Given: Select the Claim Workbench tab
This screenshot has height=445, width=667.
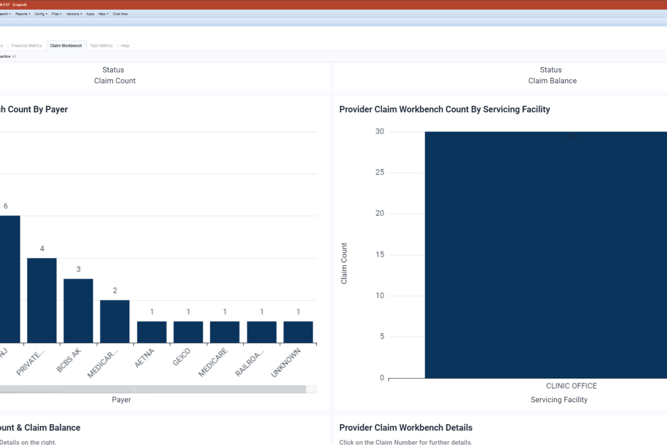Looking at the screenshot, I should (66, 46).
